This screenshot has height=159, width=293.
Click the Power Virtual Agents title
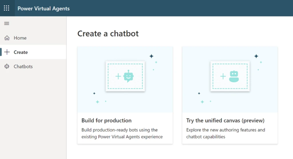tap(43, 8)
